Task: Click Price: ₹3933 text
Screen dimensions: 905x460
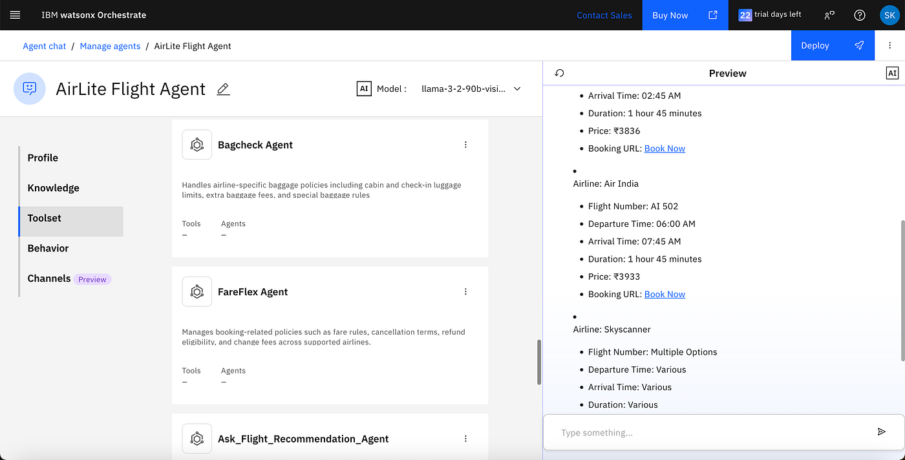Action: click(x=614, y=277)
